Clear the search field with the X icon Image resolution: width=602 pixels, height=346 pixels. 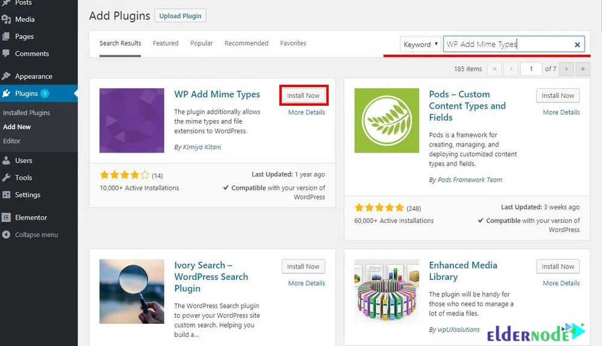point(577,44)
